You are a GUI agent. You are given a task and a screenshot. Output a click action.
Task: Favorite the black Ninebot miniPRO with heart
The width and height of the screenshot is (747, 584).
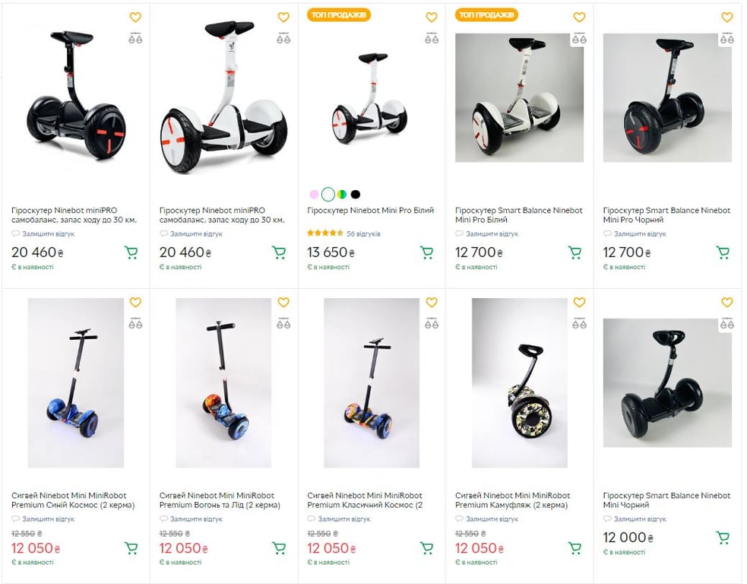[135, 17]
